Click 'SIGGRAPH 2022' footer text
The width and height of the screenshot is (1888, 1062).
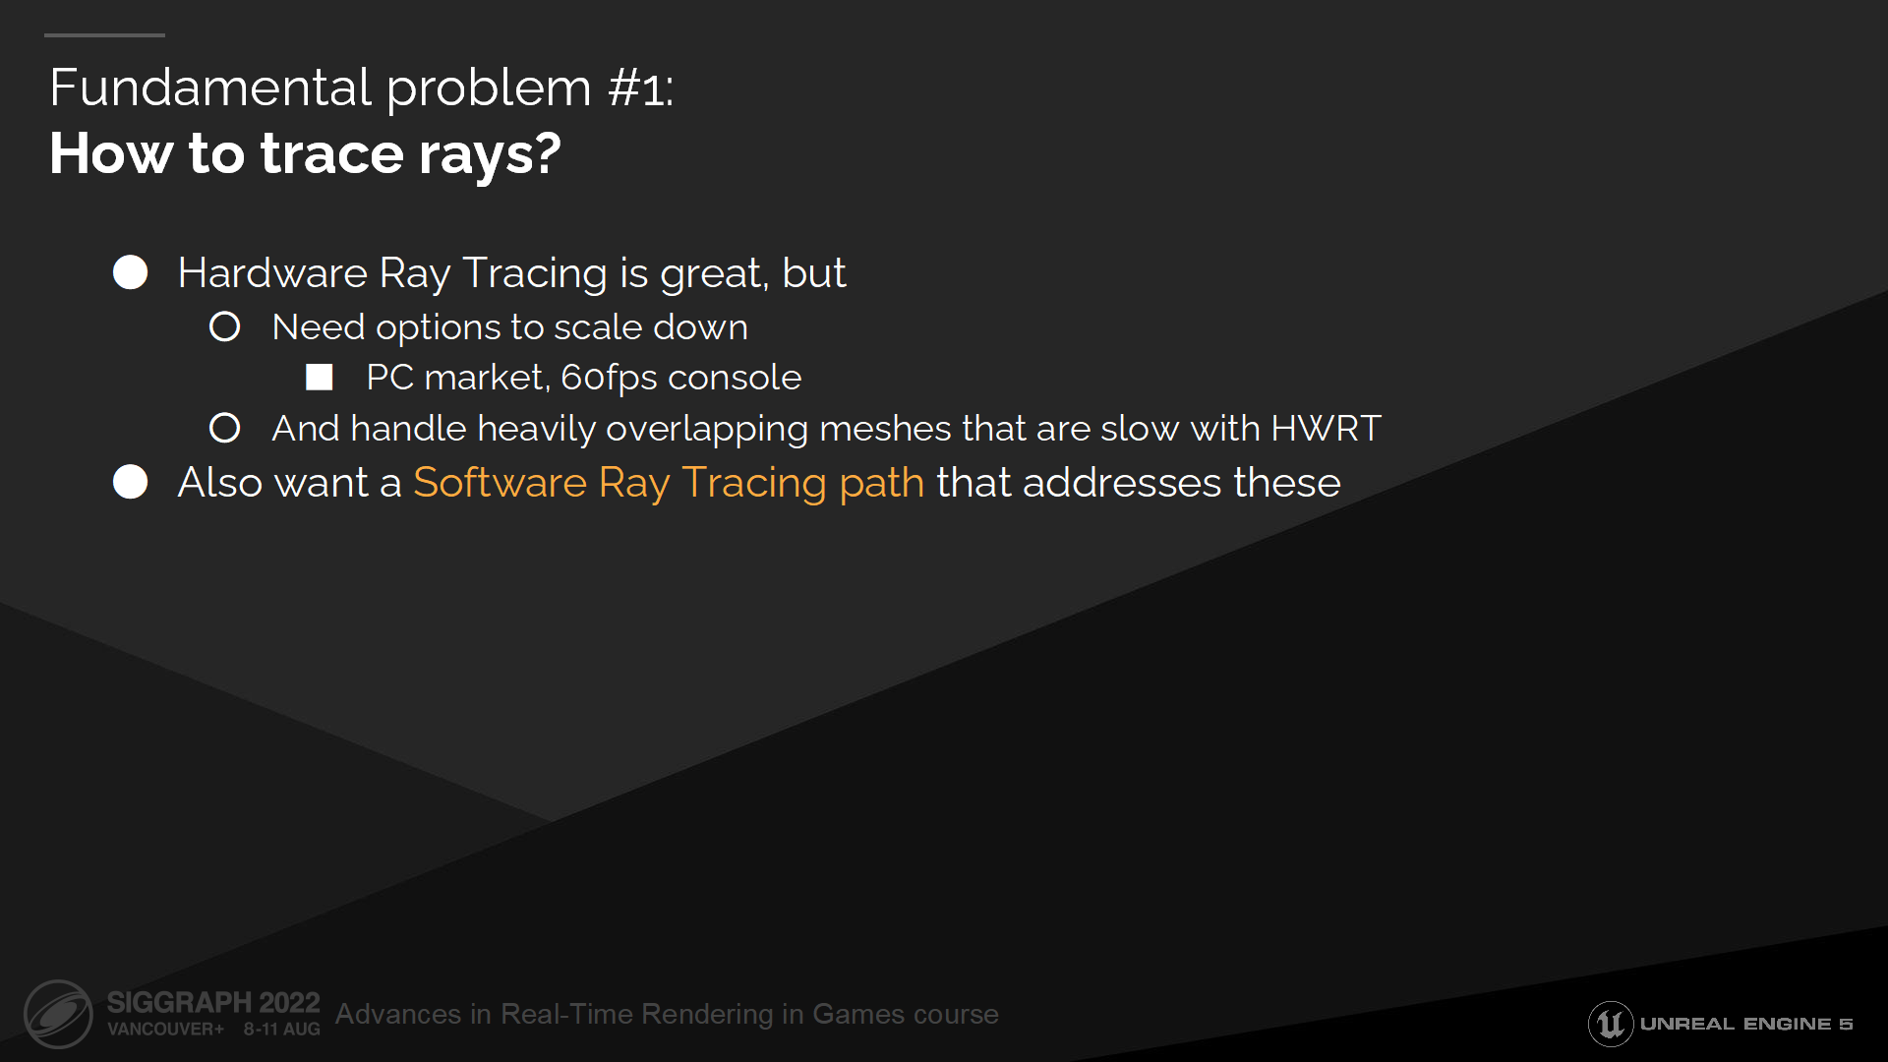[213, 1002]
